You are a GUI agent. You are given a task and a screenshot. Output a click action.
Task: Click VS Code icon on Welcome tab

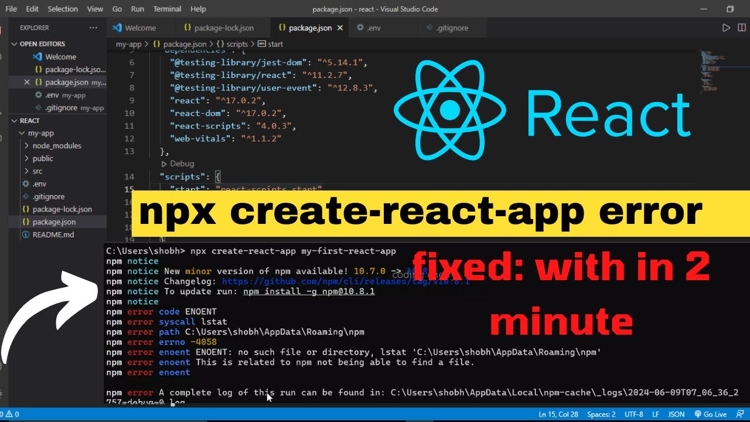tap(117, 28)
